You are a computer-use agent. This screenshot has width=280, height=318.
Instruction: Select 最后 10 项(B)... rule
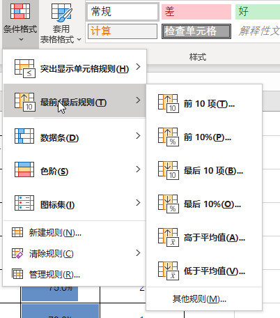coord(204,170)
